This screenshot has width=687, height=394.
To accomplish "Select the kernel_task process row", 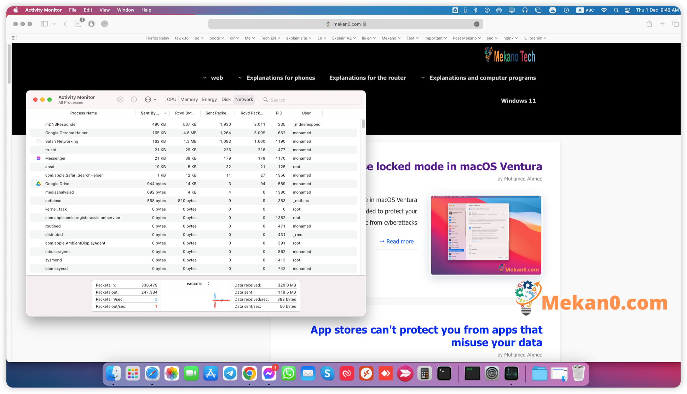I will click(193, 209).
